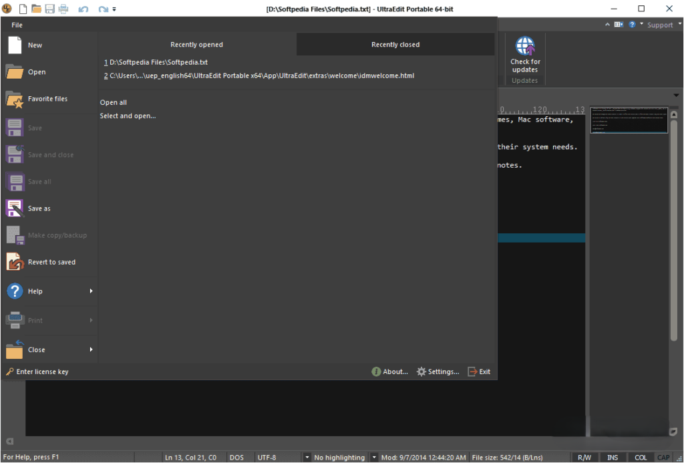
Task: Click the exit door icon beside Exit
Action: click(x=472, y=371)
